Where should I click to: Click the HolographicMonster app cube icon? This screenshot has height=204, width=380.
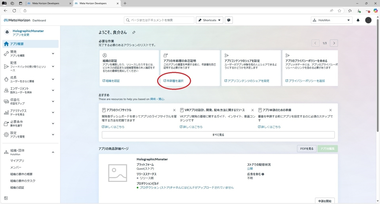7,32
